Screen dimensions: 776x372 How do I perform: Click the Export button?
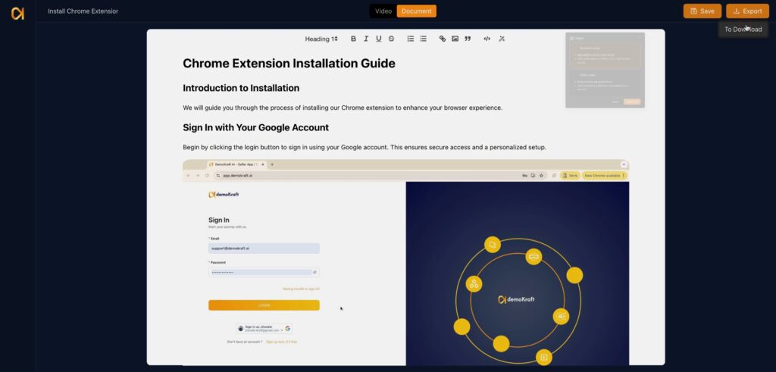point(747,11)
